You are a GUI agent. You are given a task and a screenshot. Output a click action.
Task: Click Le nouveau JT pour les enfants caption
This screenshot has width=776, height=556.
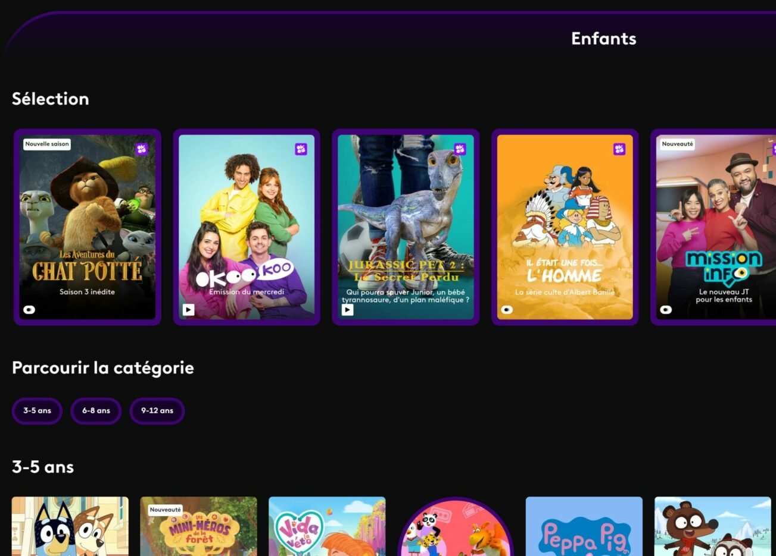pos(724,296)
